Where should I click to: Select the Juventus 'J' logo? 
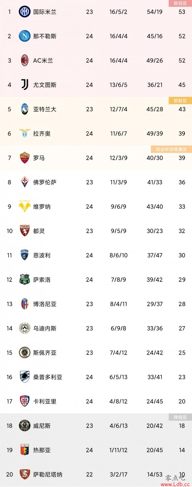pos(25,85)
